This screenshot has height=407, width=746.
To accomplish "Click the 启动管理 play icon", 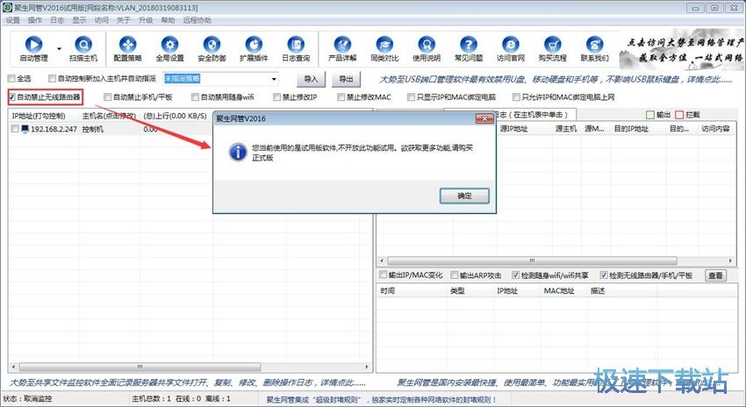I will (x=33, y=45).
